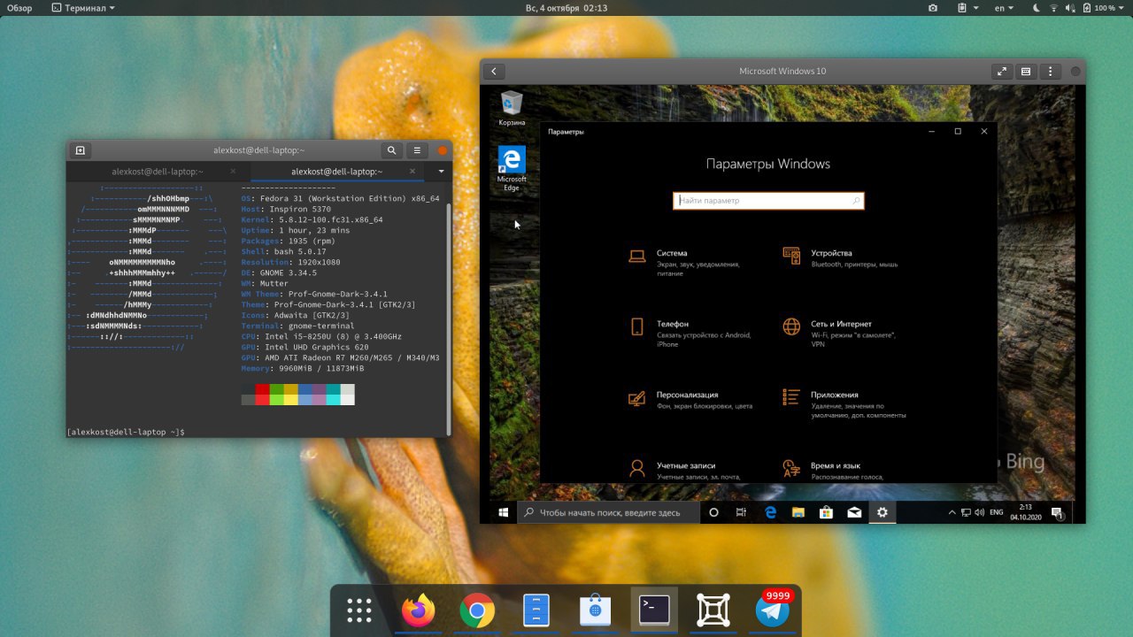Go back using the VM window's back arrow
1133x637 pixels.
[495, 72]
